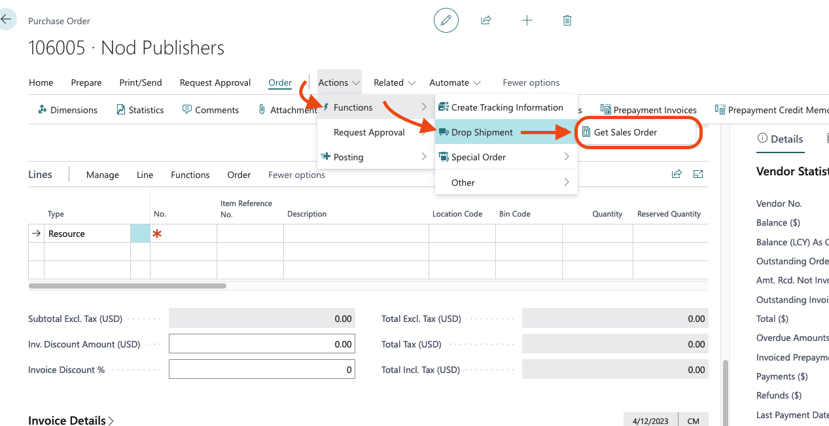Click the Details info icon
Screen dimensions: 829x426
[x=762, y=138]
